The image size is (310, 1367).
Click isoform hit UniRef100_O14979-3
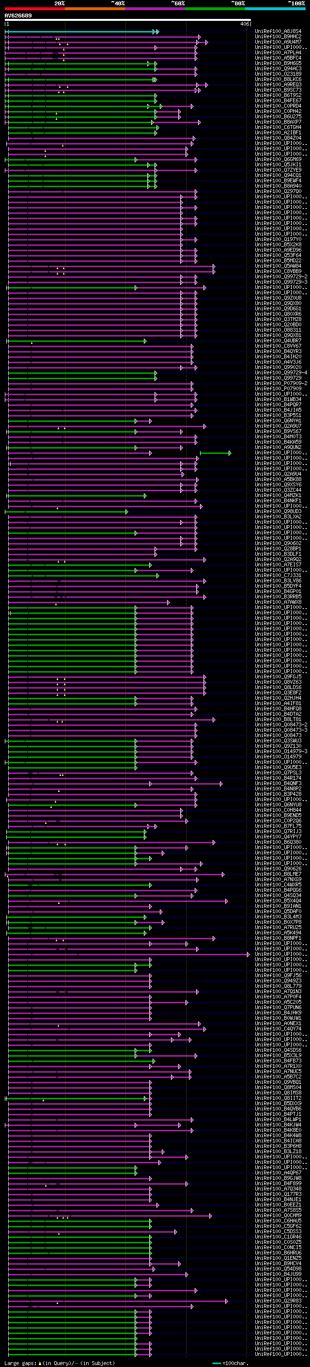pos(281,752)
